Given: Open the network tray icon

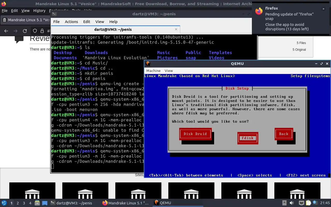Looking at the screenshot, I should (x=301, y=203).
